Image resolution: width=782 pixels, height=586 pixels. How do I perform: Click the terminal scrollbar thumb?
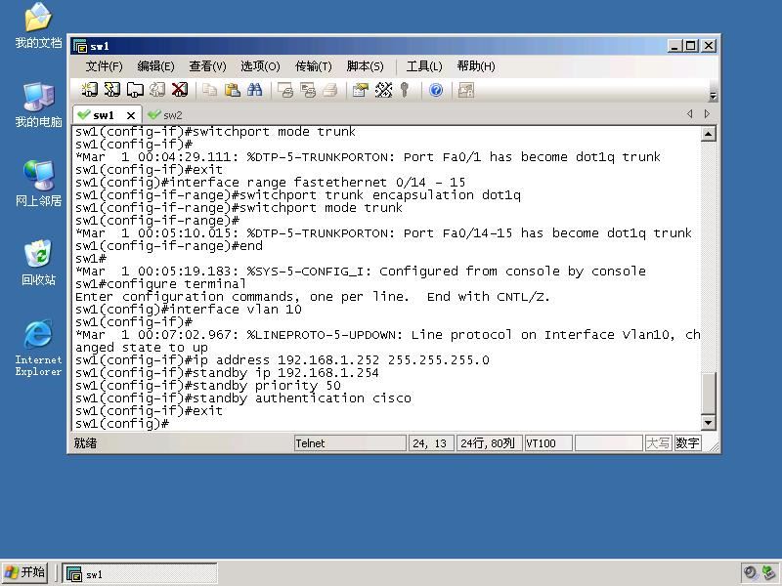coord(708,394)
